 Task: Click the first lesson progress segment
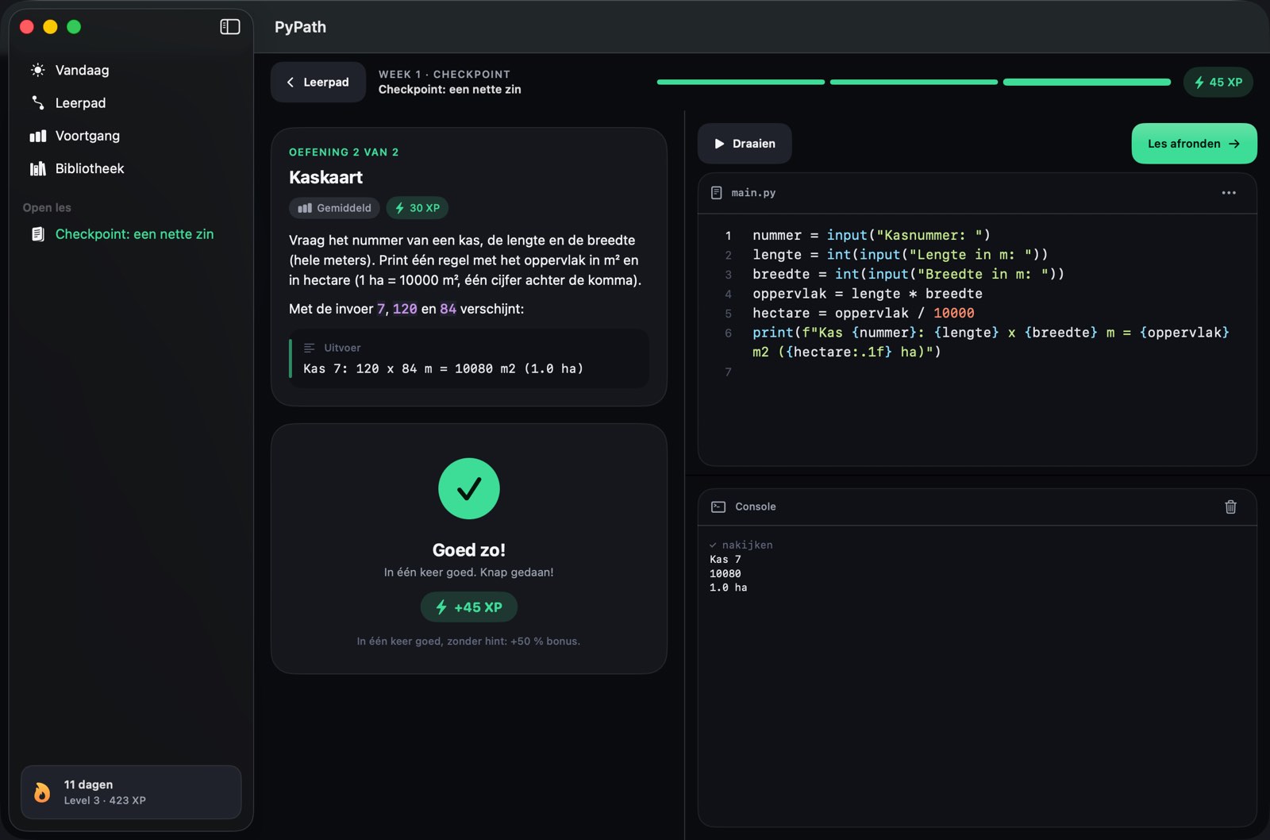[741, 82]
